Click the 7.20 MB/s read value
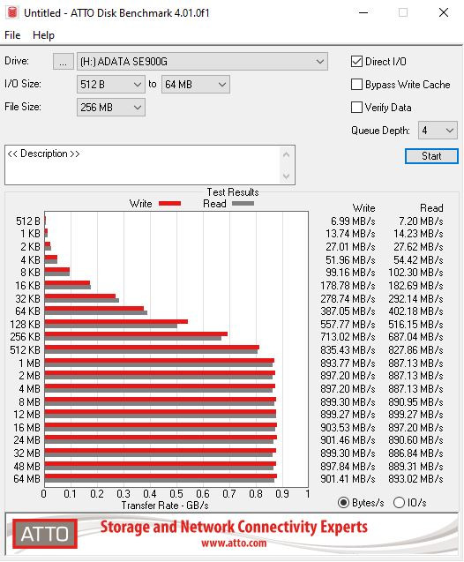 click(x=421, y=221)
